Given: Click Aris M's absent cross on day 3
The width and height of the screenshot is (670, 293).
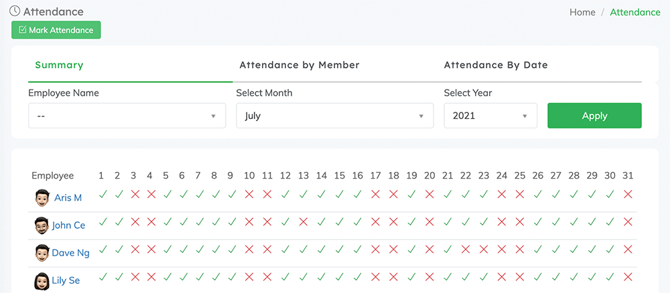Looking at the screenshot, I should 134,194.
